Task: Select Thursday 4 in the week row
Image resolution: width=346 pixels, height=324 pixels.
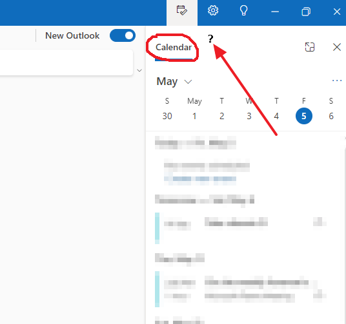Action: (x=276, y=116)
